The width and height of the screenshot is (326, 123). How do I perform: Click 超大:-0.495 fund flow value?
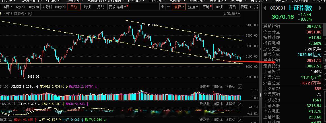(24, 120)
